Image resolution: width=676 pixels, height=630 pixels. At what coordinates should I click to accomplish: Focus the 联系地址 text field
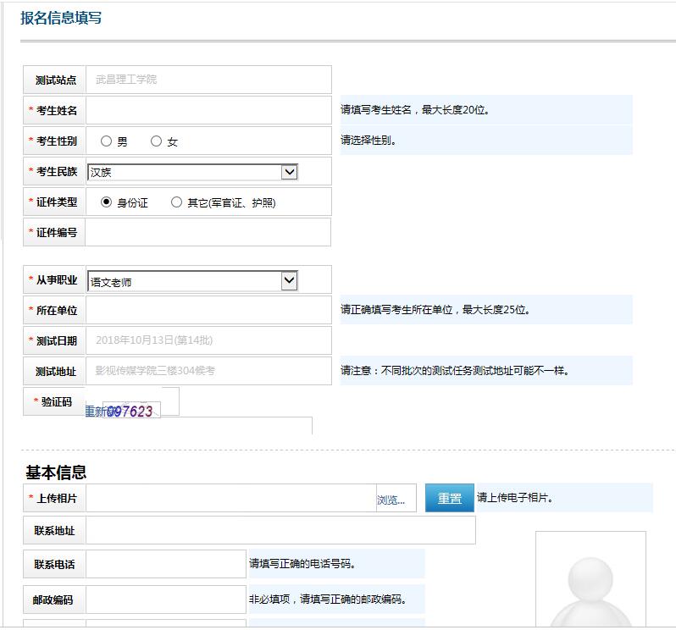pos(280,530)
